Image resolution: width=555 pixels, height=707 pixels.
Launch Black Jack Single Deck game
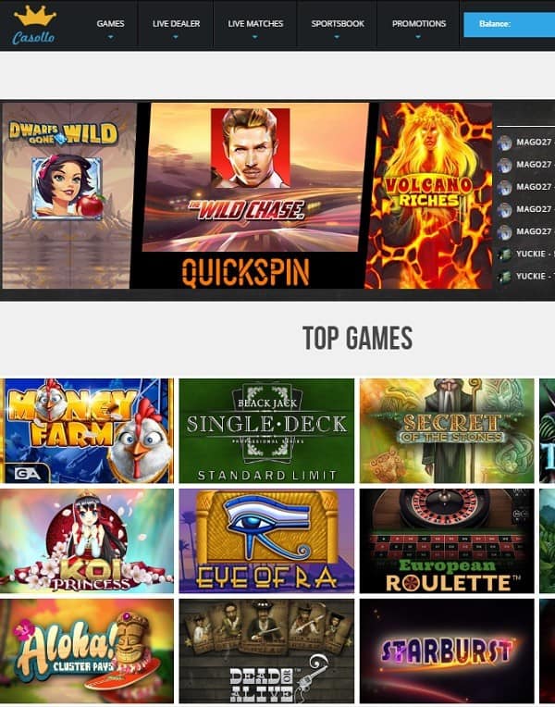coord(266,430)
